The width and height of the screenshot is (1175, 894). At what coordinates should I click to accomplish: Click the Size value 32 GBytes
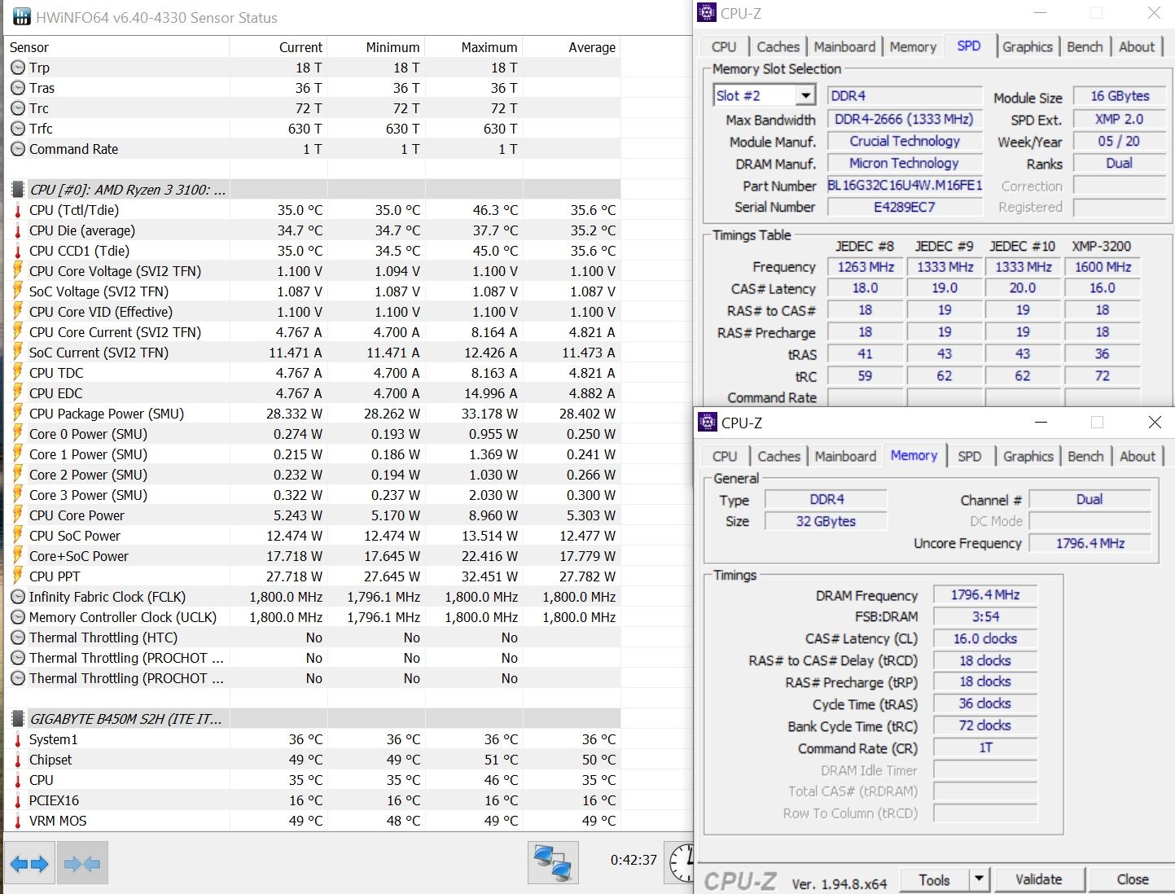(826, 521)
